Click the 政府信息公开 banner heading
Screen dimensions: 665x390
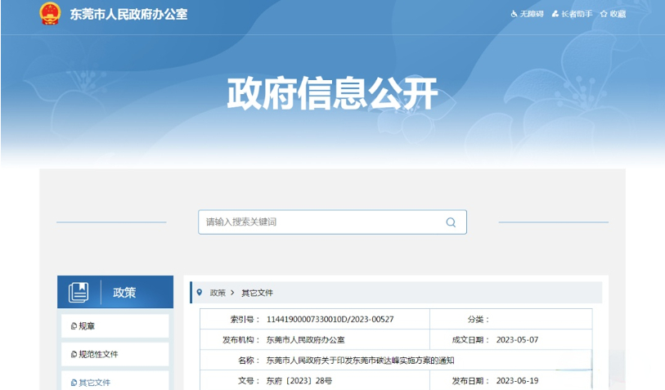click(332, 95)
